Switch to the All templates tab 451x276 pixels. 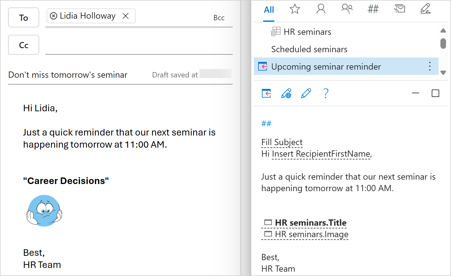pyautogui.click(x=268, y=10)
